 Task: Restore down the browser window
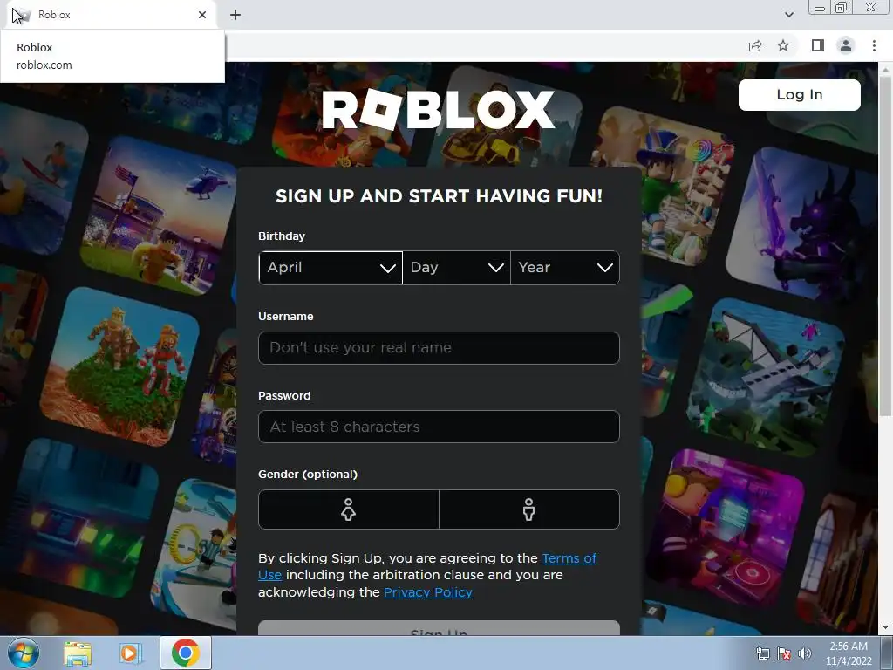click(841, 7)
